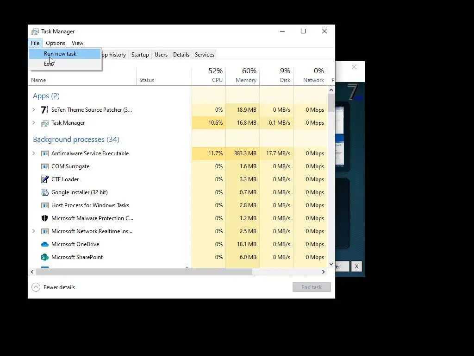
Task: Switch to the Services tab
Action: pyautogui.click(x=204, y=55)
